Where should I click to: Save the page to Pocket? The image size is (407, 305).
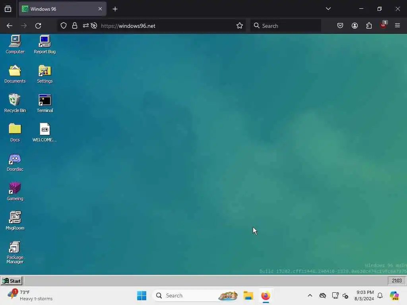(x=340, y=26)
